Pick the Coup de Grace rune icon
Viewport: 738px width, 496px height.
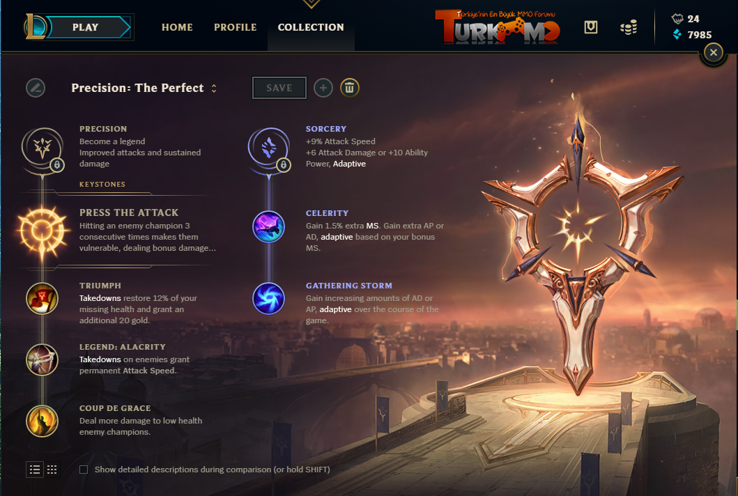click(x=43, y=421)
